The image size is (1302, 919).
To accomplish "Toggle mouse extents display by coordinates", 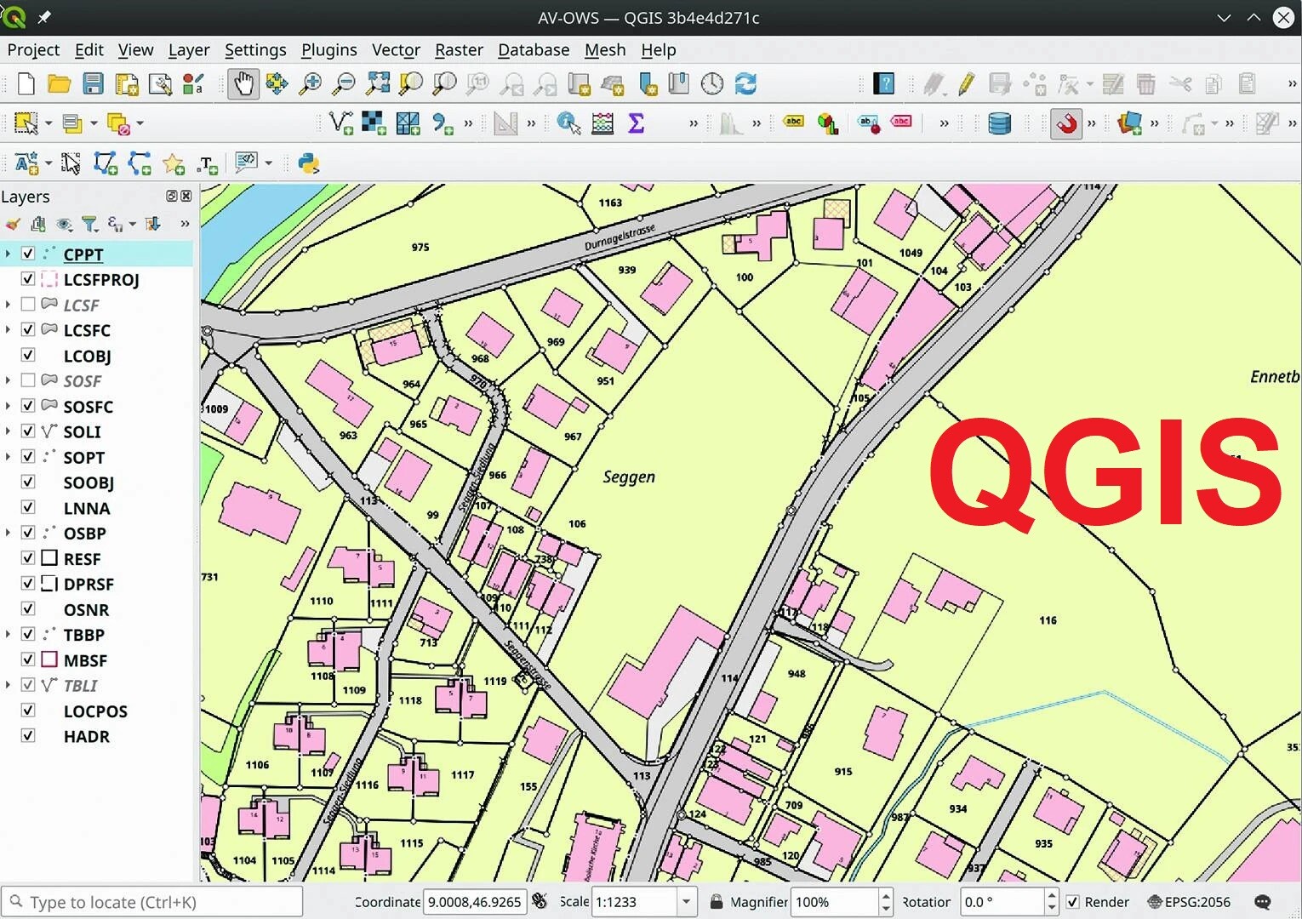I will click(x=540, y=900).
